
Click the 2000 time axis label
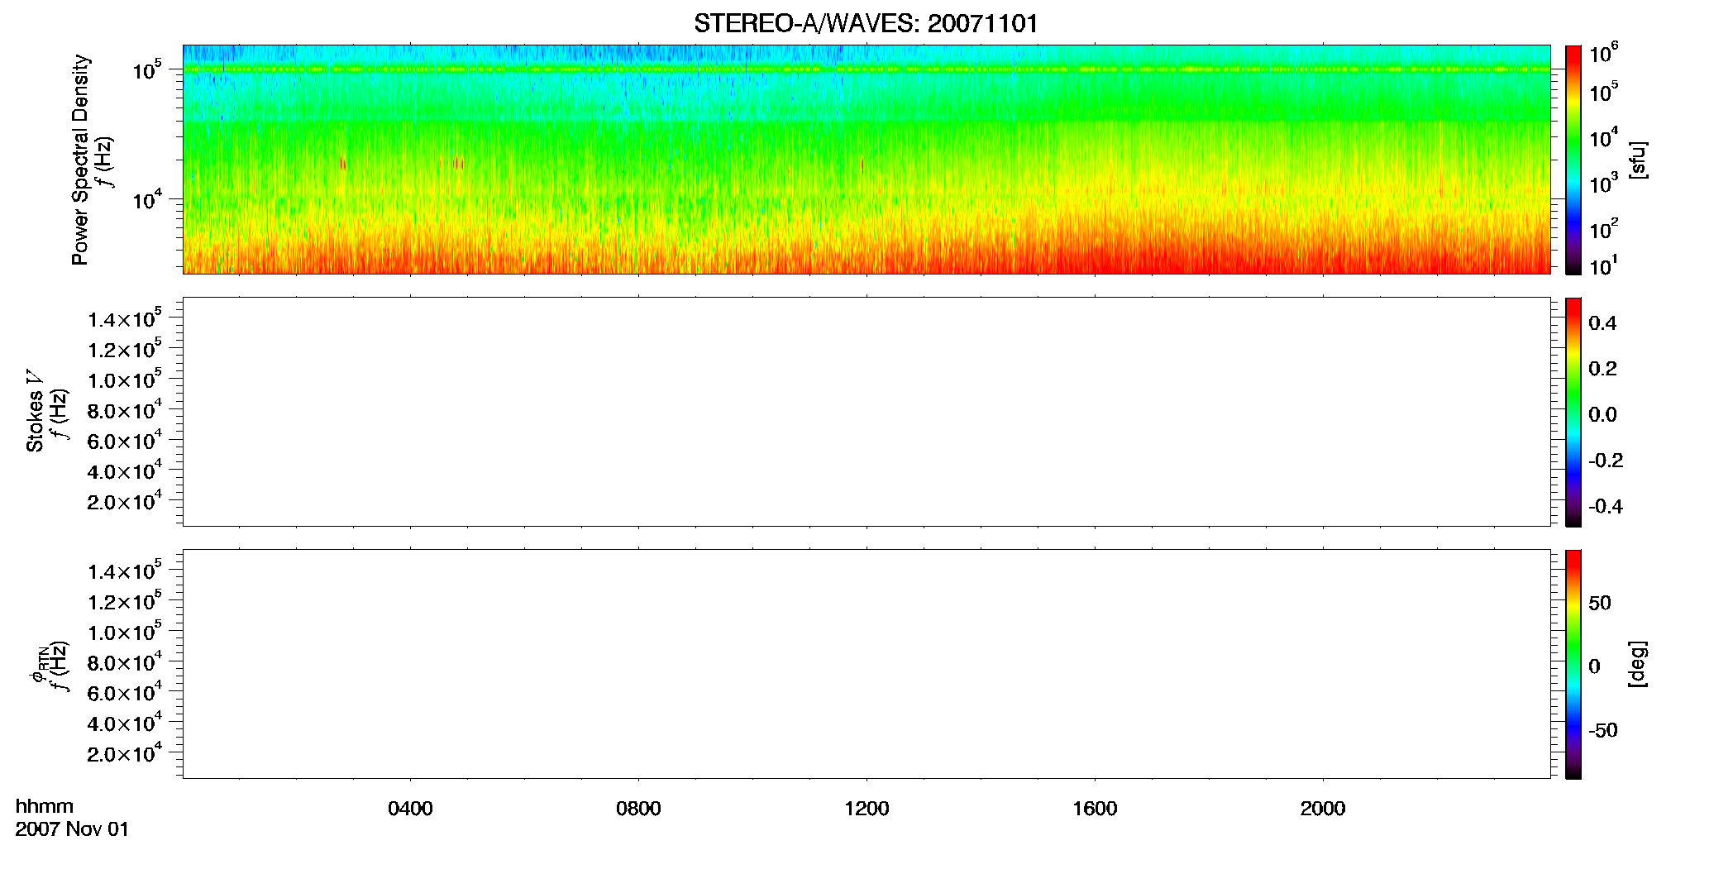click(x=1323, y=809)
